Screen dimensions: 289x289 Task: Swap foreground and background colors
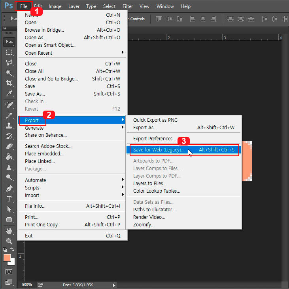coord(12,249)
